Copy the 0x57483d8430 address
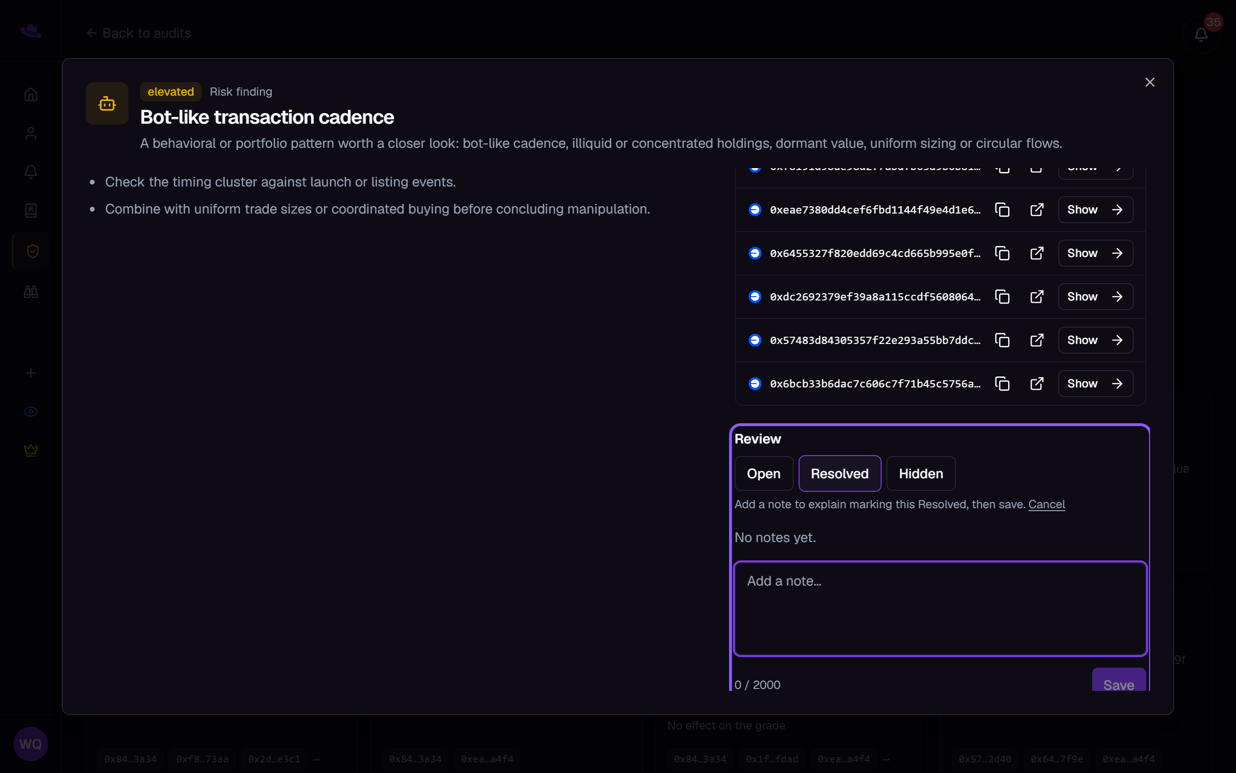The height and width of the screenshot is (773, 1236). pyautogui.click(x=1002, y=340)
